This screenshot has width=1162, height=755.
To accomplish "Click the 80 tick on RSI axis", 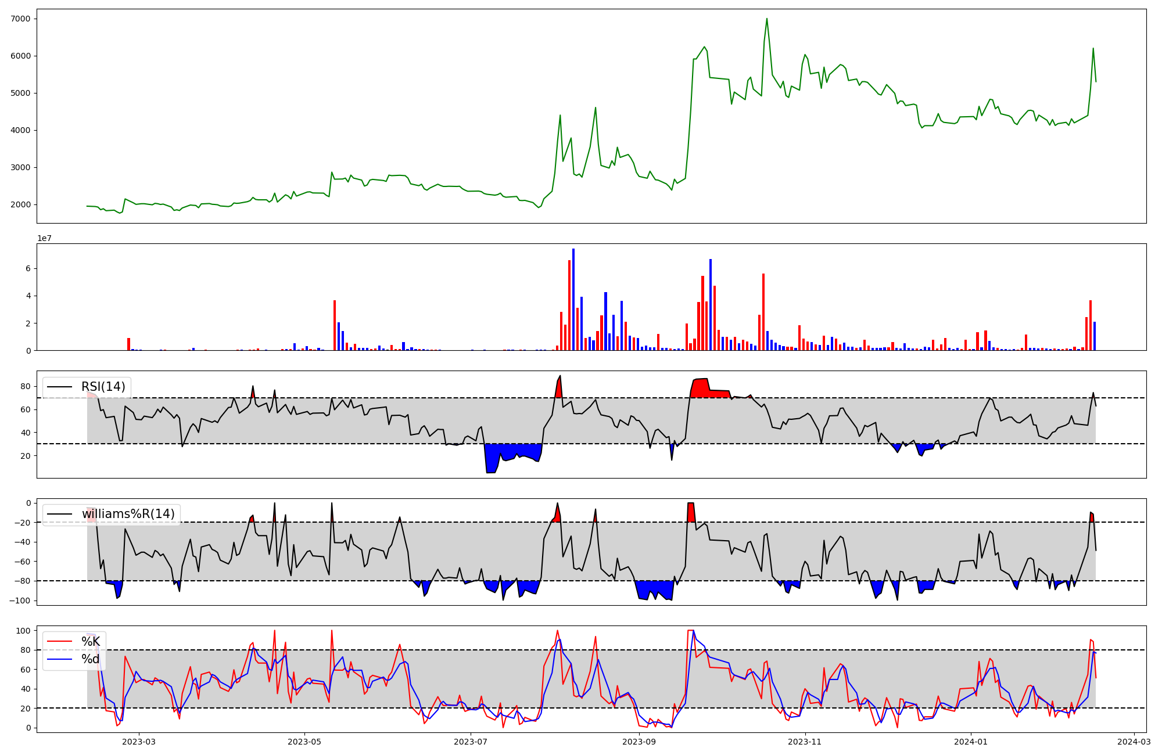I will [x=26, y=386].
